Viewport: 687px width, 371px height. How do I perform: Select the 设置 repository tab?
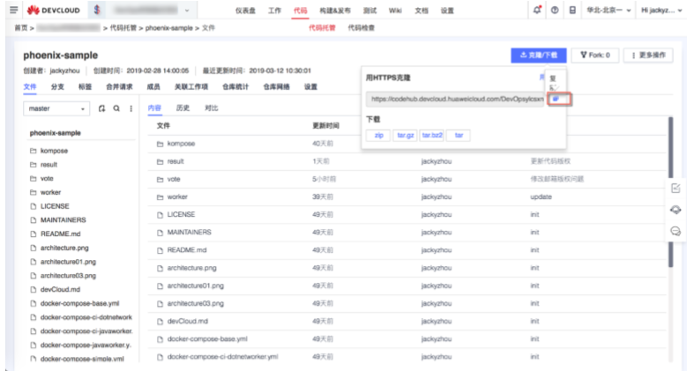tap(310, 86)
